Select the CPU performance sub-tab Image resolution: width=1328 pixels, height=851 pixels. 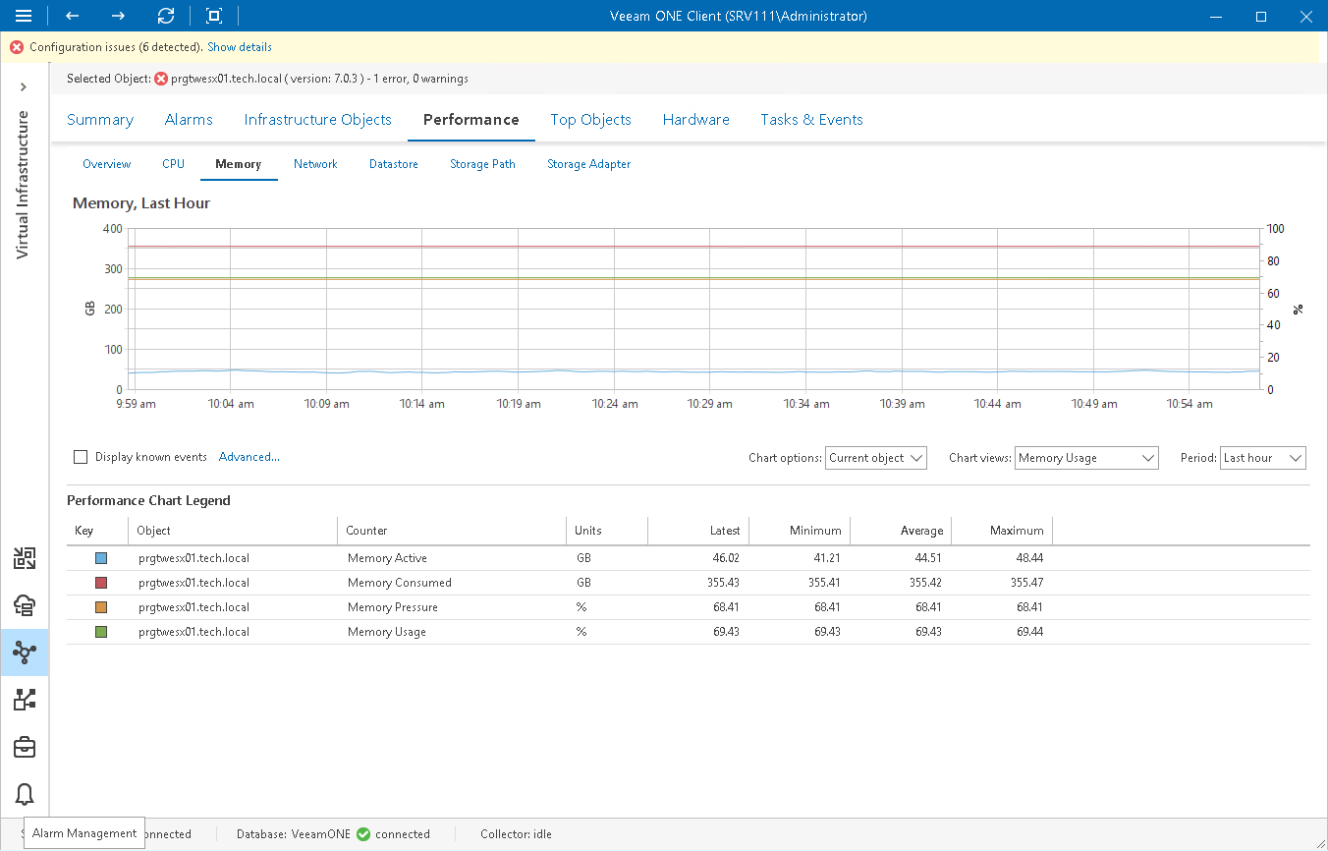173,164
